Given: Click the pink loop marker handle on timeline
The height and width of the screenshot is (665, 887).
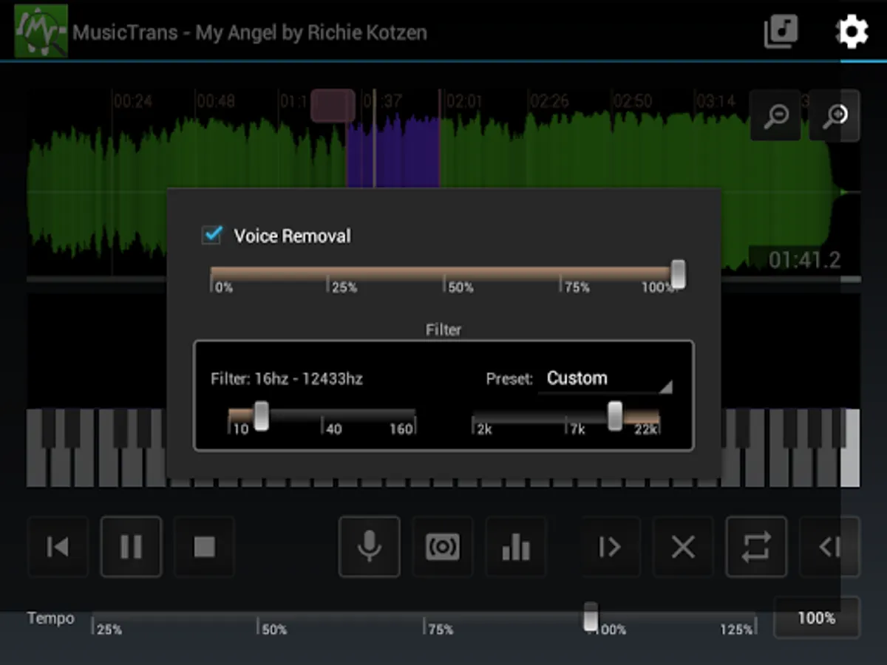Looking at the screenshot, I should click(333, 106).
